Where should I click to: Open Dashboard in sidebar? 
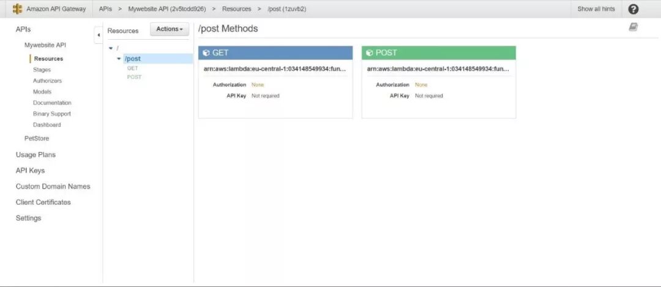[x=47, y=125]
